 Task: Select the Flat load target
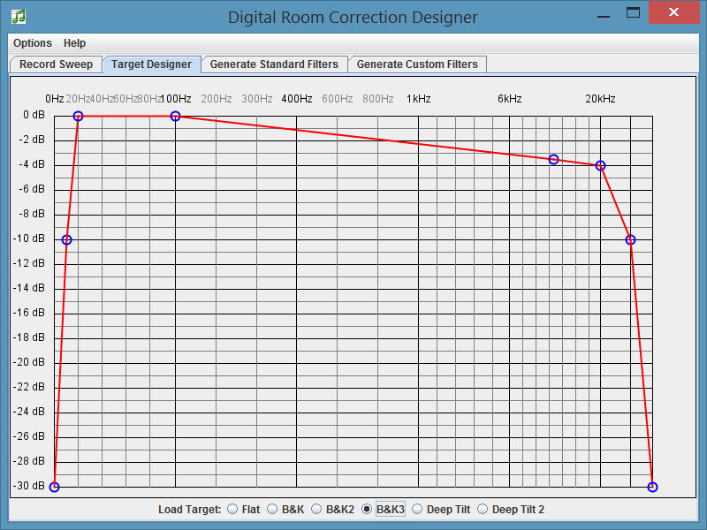point(232,509)
